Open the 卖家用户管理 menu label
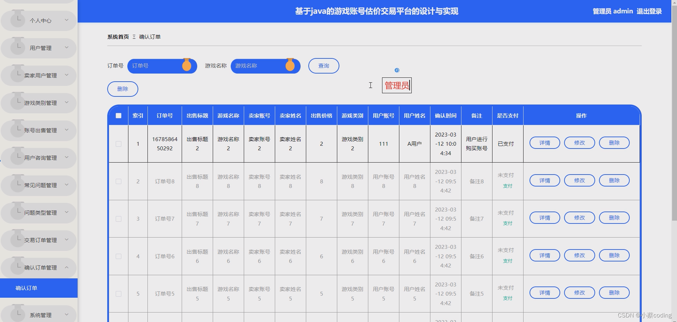Image resolution: width=677 pixels, height=322 pixels. point(41,75)
